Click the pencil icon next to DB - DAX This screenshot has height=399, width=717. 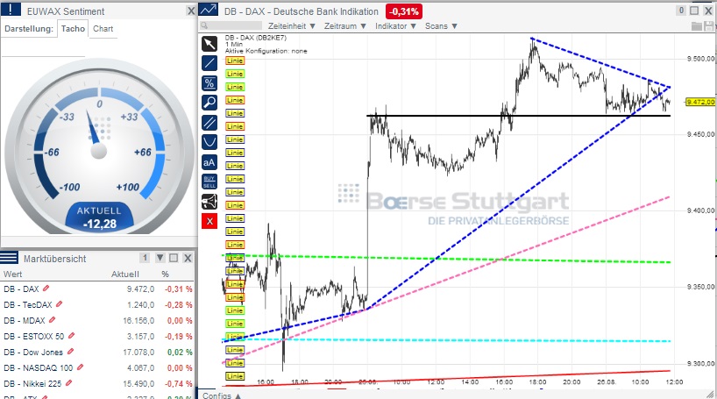pos(46,289)
